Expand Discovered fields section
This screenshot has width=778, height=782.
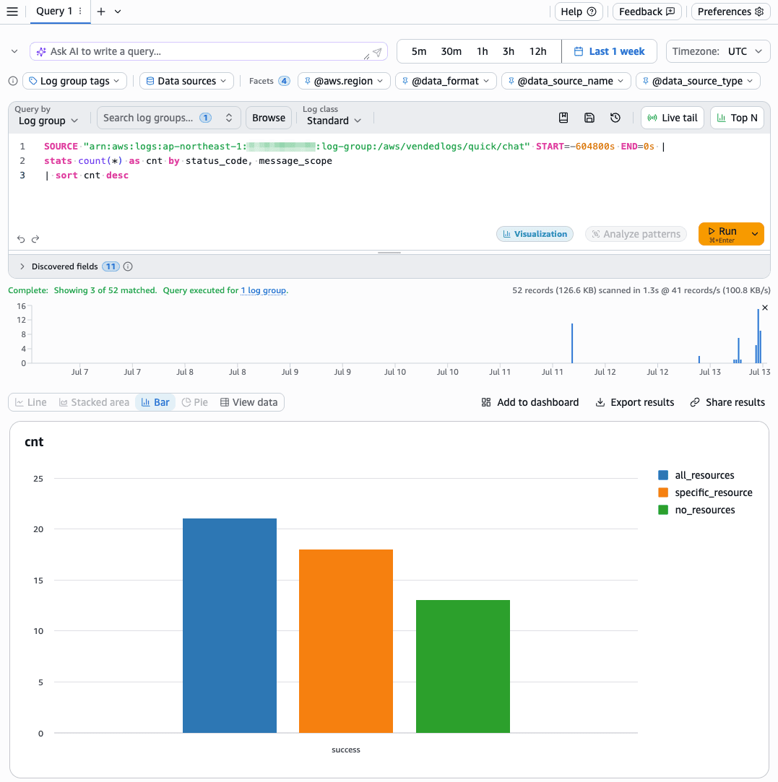click(x=22, y=266)
